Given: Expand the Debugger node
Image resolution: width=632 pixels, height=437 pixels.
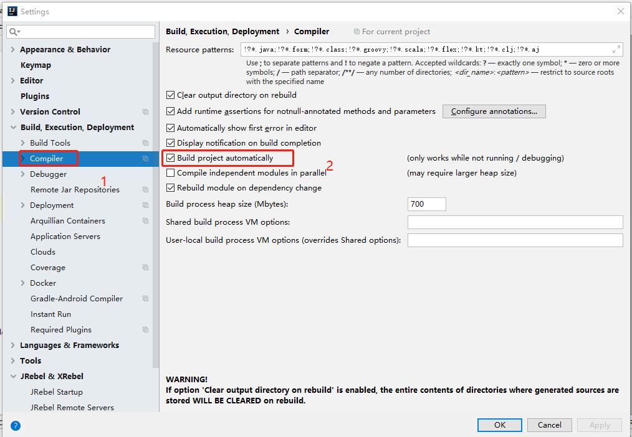Looking at the screenshot, I should click(23, 174).
